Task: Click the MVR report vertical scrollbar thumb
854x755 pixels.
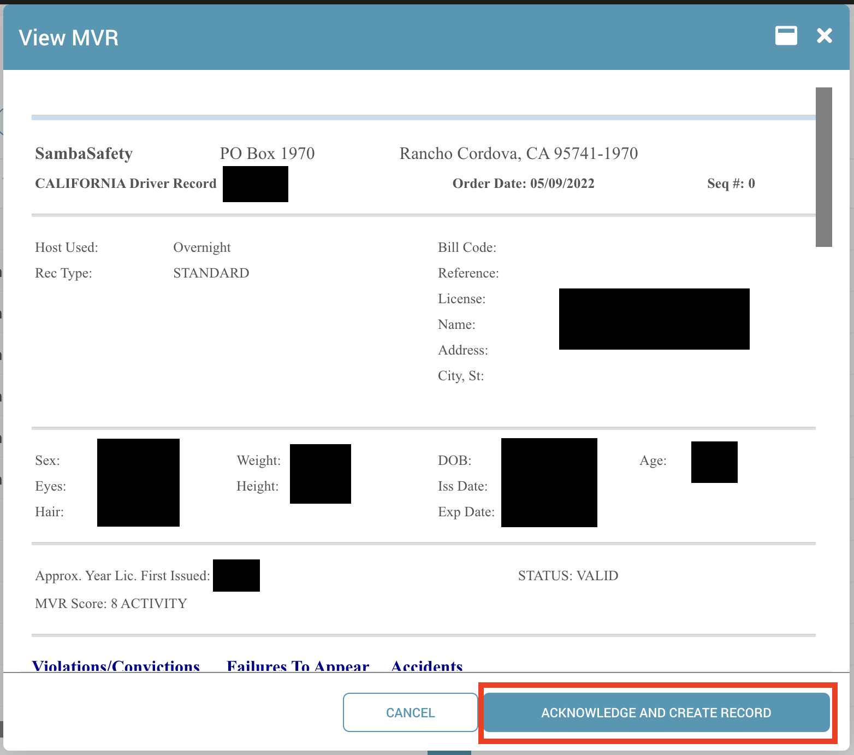Action: click(x=823, y=167)
